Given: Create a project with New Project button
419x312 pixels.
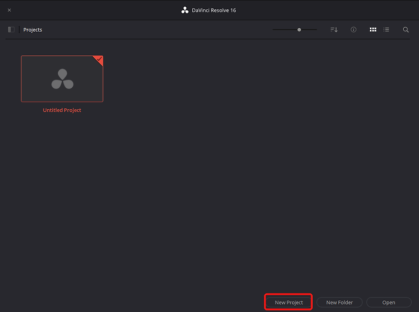Looking at the screenshot, I should click(289, 303).
